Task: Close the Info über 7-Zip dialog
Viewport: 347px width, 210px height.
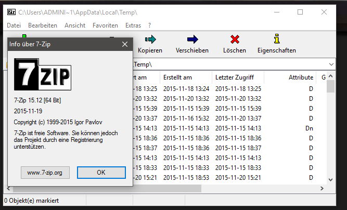Action: pos(125,44)
